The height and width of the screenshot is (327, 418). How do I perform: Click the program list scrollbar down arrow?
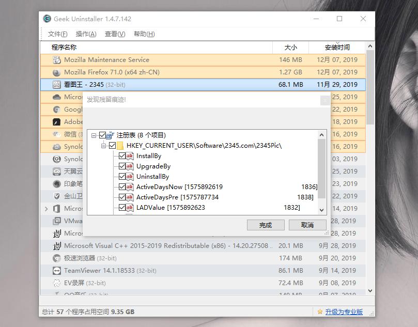click(x=370, y=291)
